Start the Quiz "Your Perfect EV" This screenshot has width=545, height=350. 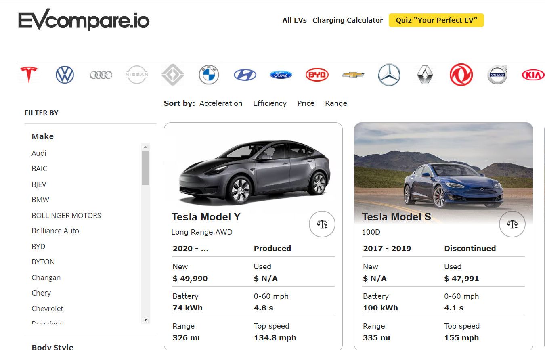coord(436,20)
